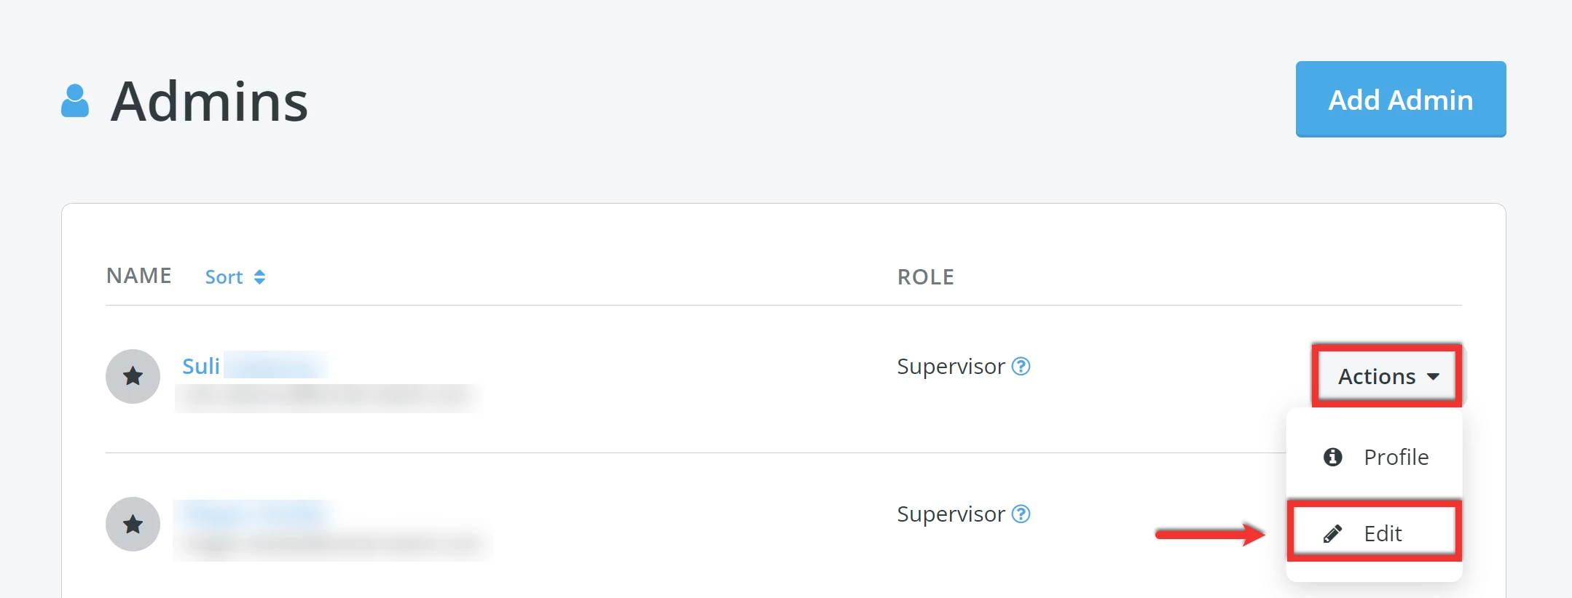The width and height of the screenshot is (1572, 598).
Task: Click the info icon next to Profile
Action: (x=1332, y=457)
